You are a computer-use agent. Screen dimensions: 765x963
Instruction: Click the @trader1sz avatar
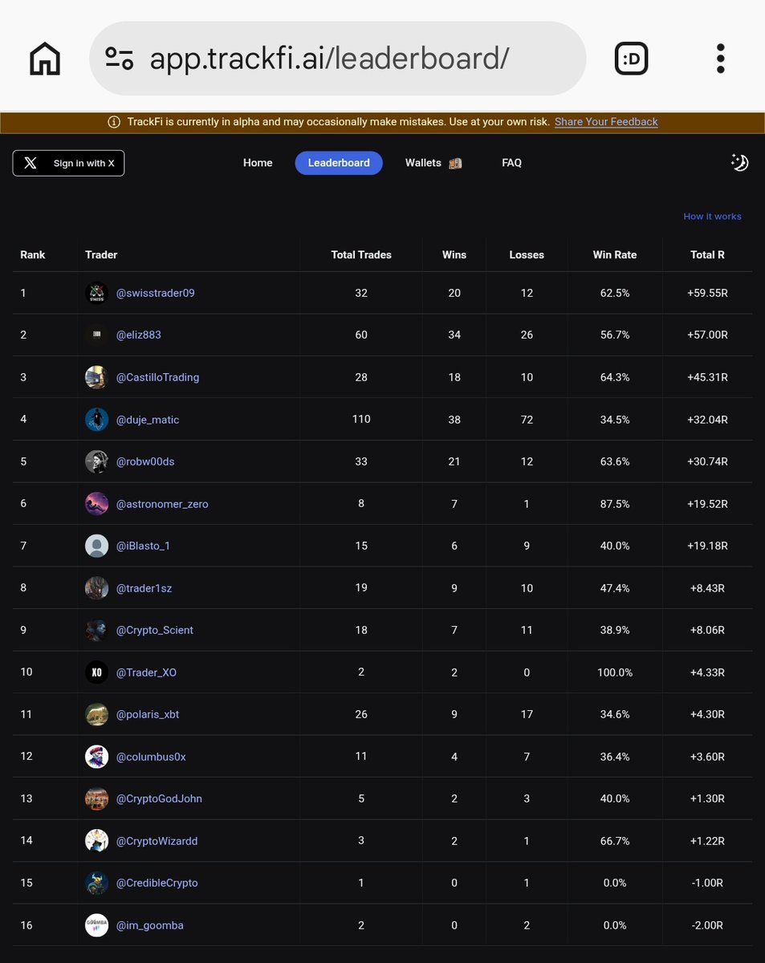coord(96,588)
